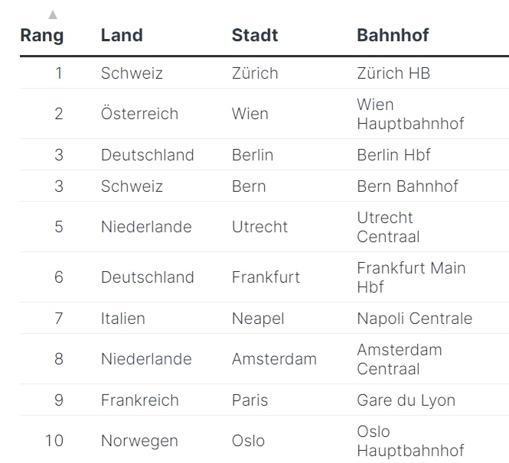This screenshot has height=463, width=509.
Task: Click Frankfurt Main Hbf cell
Action: (411, 277)
